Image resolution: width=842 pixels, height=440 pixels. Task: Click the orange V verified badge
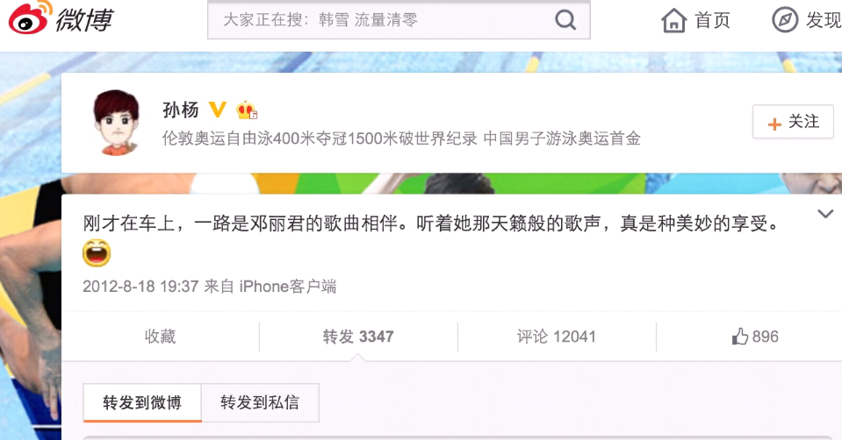coord(218,110)
